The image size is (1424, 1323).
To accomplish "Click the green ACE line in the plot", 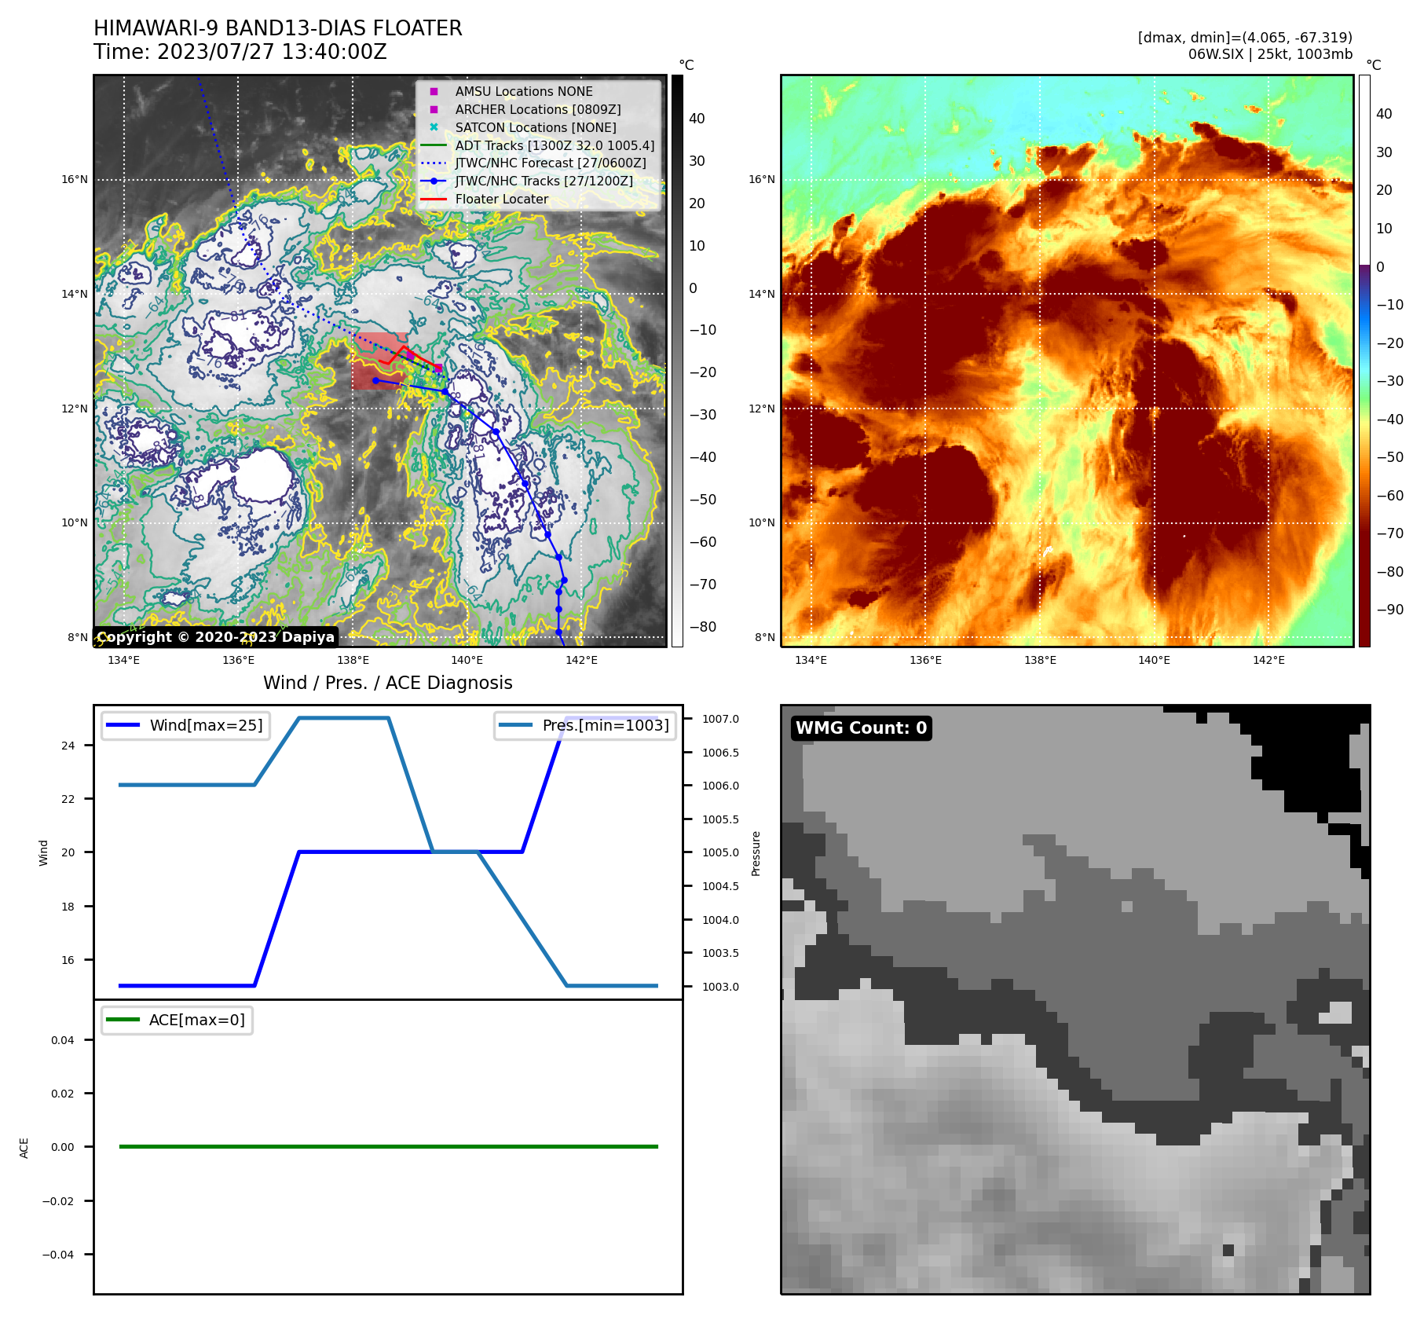I will coord(388,1147).
